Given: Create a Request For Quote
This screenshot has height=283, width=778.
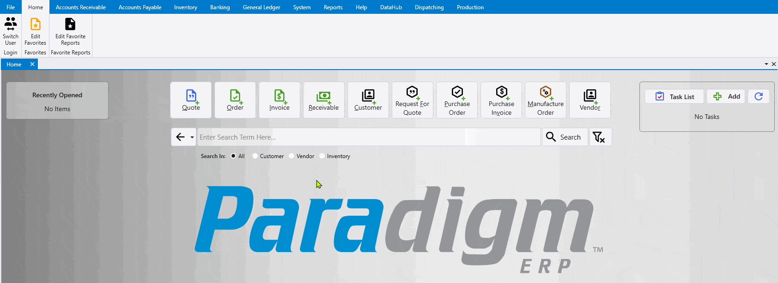Looking at the screenshot, I should [x=413, y=100].
